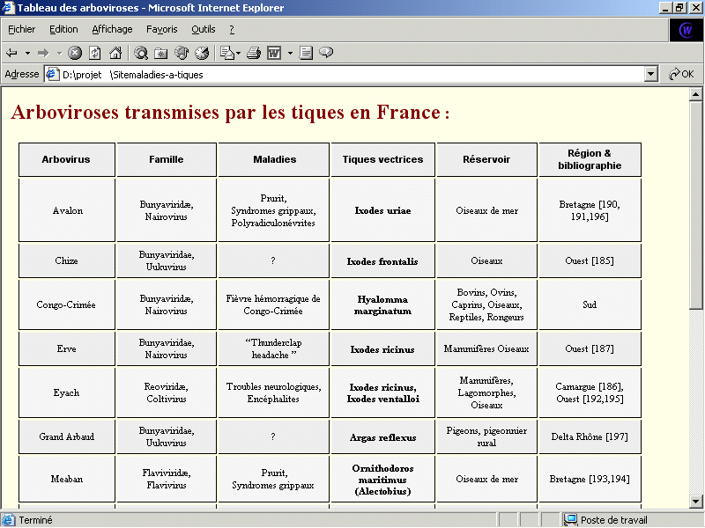The image size is (705, 528).
Task: Click the Hyalomma marginatum cell
Action: (x=383, y=304)
